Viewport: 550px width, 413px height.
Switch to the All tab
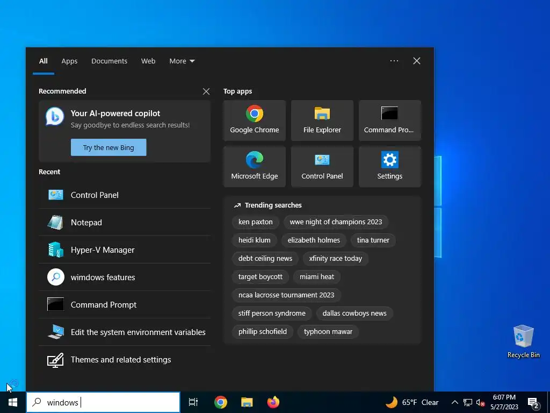[x=43, y=61]
